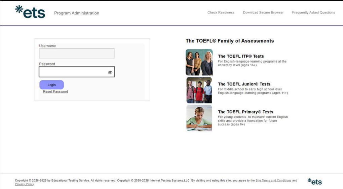Screen dimensions: 343x189
Task: Click into the Username field
Action: [77, 53]
